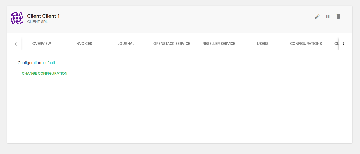Viewport: 360px width, 154px height.
Task: Click the trash icon to delete client
Action: (338, 17)
